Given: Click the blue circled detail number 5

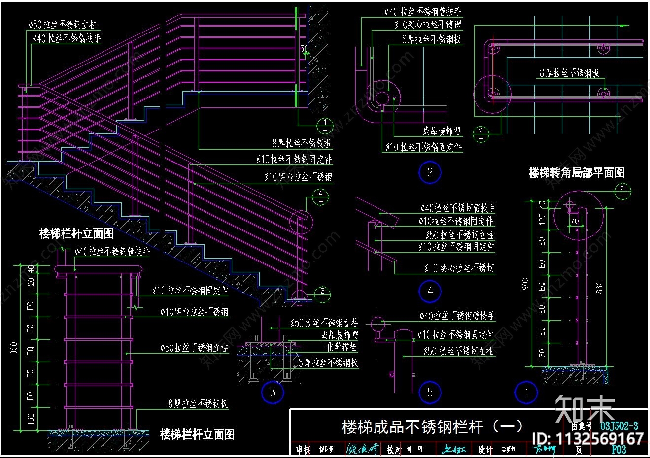Looking at the screenshot, I should (430, 393).
